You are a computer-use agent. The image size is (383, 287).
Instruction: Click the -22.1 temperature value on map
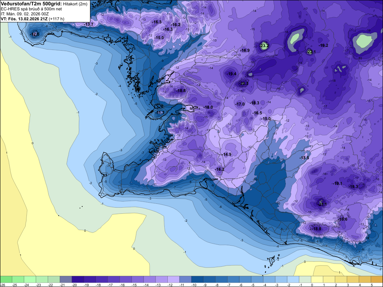[311, 52]
